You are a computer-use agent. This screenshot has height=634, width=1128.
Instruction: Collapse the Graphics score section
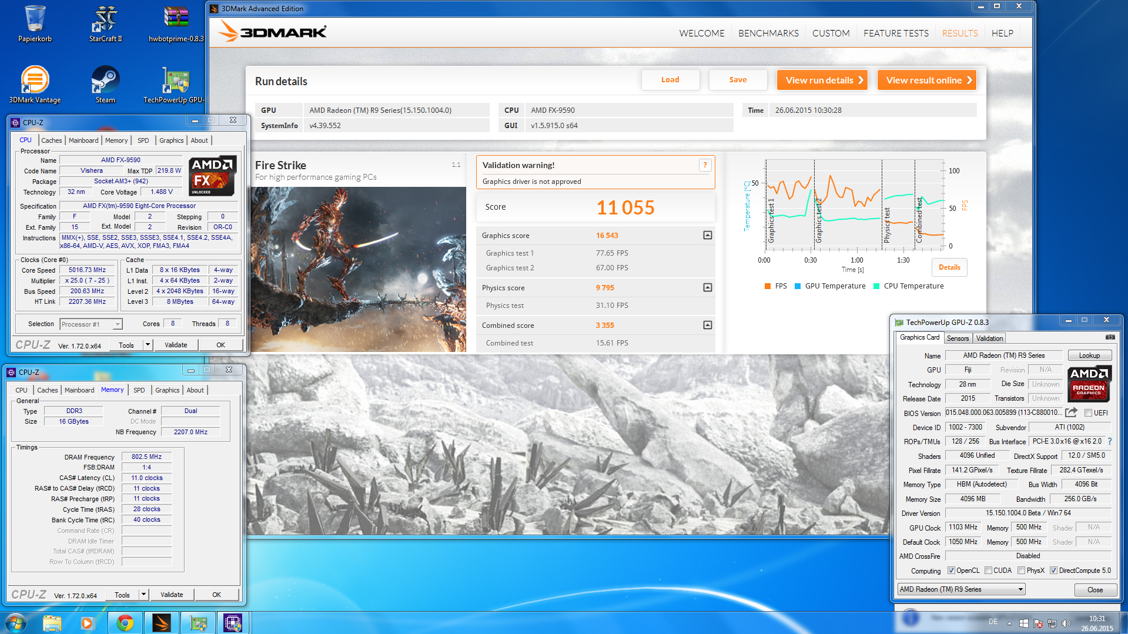708,235
